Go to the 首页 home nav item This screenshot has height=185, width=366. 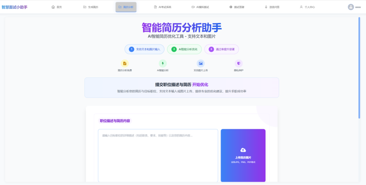pos(56,7)
